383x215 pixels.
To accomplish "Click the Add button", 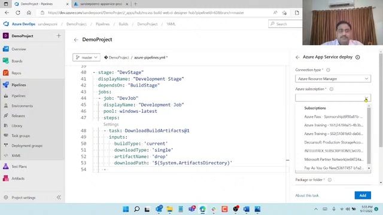I will [363, 195].
